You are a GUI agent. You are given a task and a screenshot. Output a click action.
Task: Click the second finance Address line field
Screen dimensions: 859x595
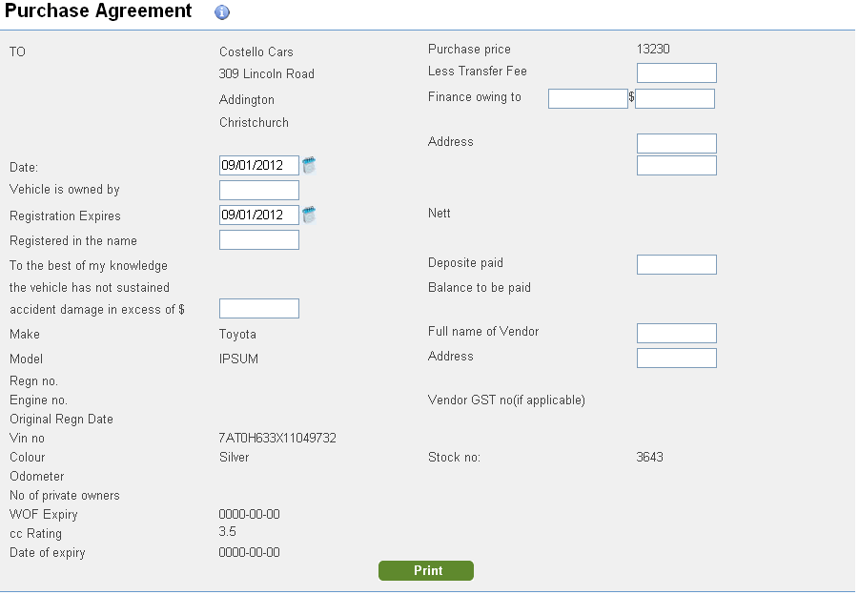pyautogui.click(x=677, y=166)
